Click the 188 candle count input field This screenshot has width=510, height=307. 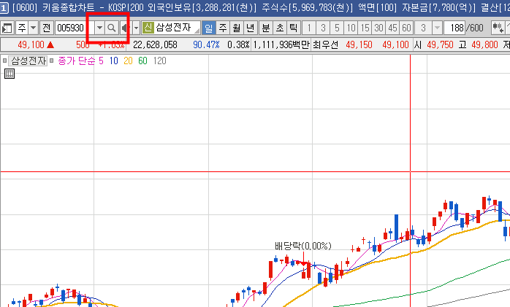pyautogui.click(x=454, y=28)
